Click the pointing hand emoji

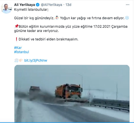click(21, 60)
